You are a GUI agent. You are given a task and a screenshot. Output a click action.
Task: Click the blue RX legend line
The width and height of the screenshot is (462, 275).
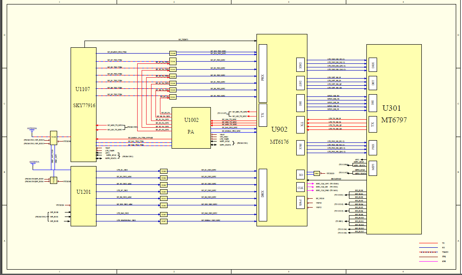428,248
